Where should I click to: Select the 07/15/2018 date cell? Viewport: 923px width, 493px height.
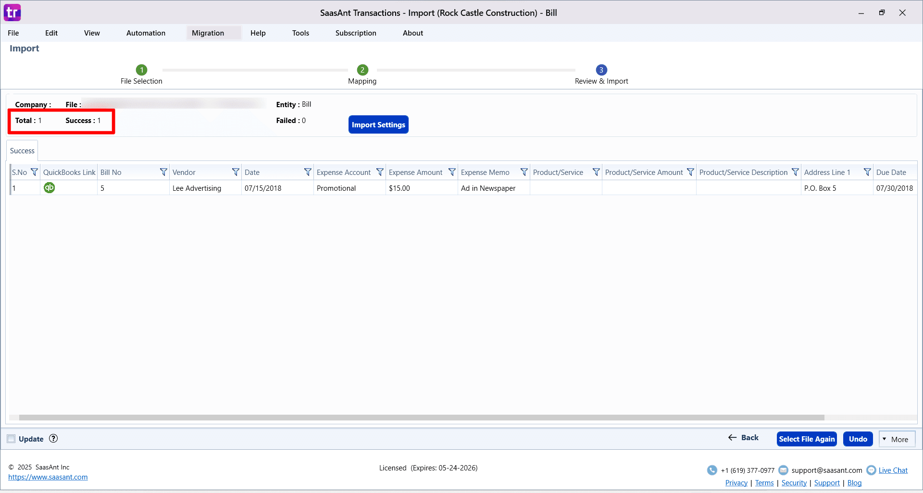[277, 188]
